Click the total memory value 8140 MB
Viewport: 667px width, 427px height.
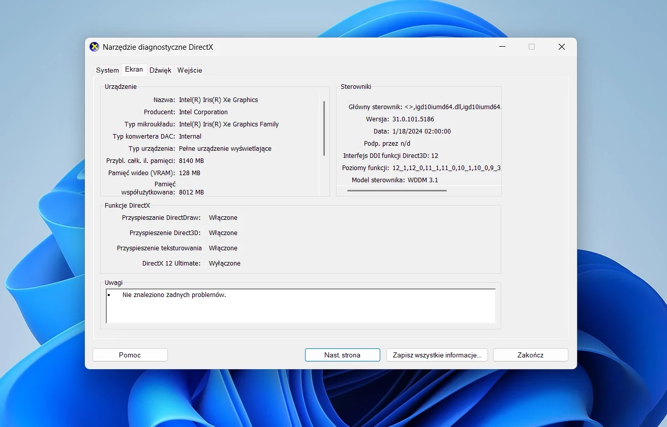click(x=191, y=160)
